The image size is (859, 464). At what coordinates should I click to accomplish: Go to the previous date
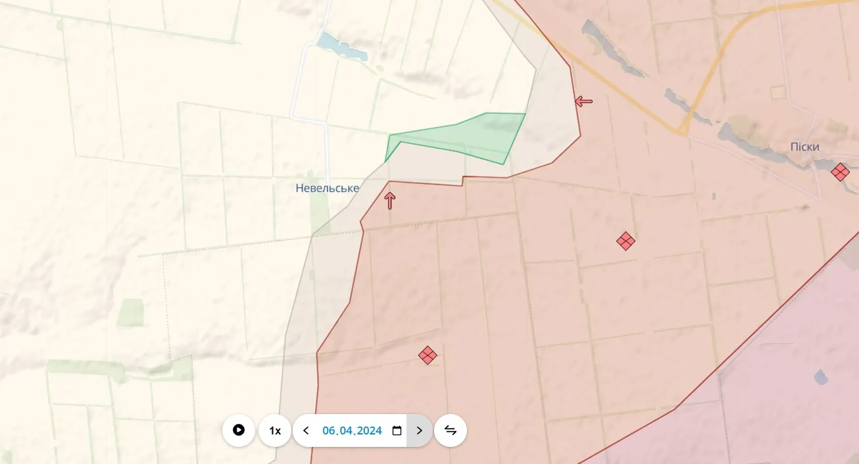[306, 430]
